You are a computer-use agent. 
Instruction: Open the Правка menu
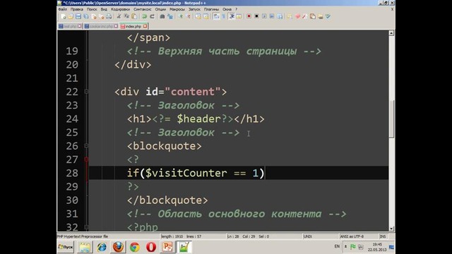77,9
